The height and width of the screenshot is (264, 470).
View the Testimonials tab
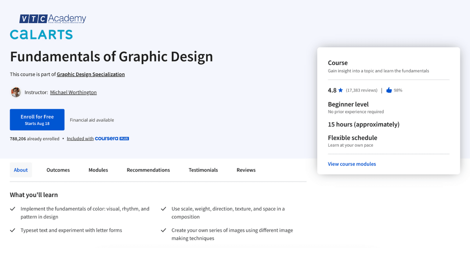(203, 170)
